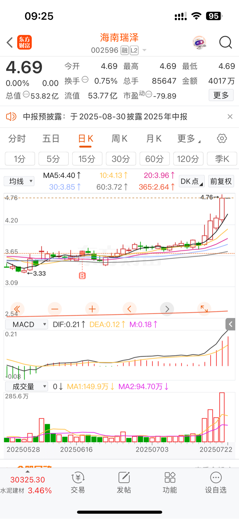239x519 pixels.
Task: Move chart right with gray arrow
Action: [167, 309]
